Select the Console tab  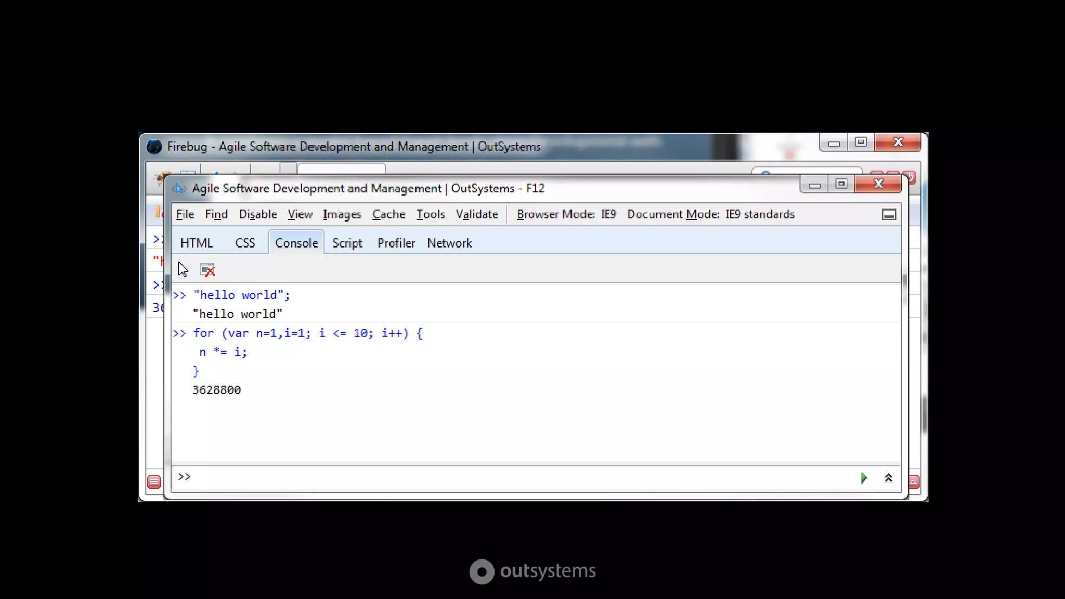(296, 243)
